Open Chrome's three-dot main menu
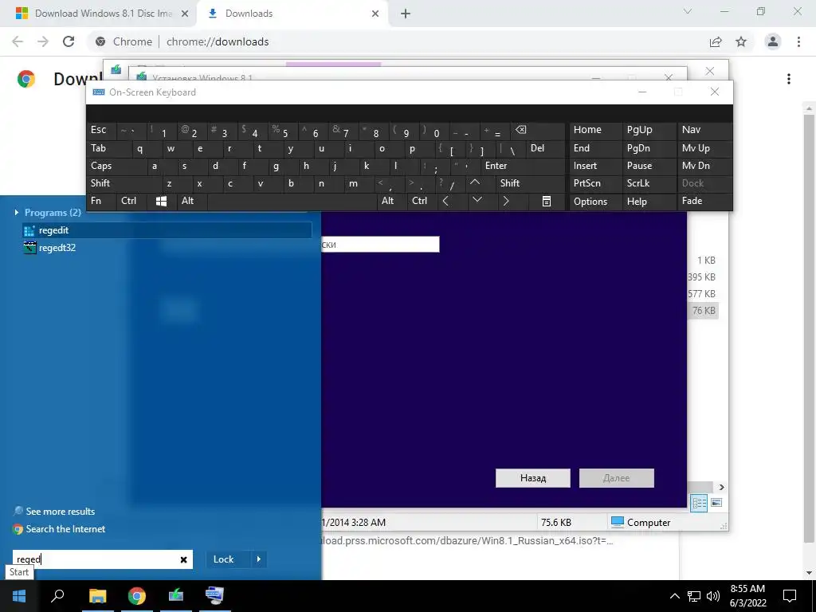The height and width of the screenshot is (612, 816). point(798,41)
